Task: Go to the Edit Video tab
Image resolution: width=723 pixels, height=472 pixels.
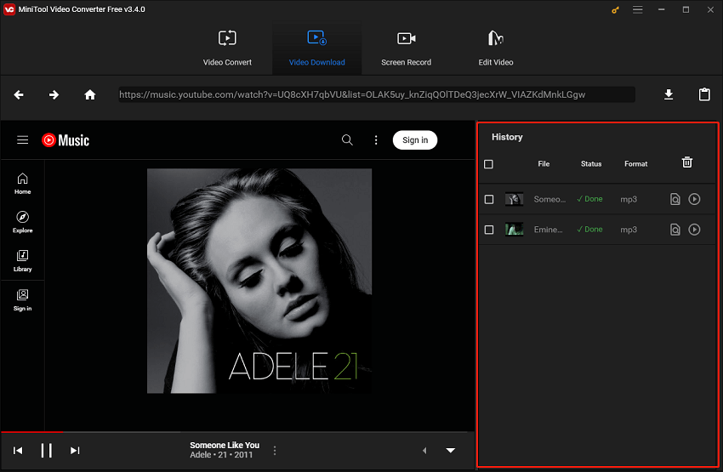Action: 496,48
